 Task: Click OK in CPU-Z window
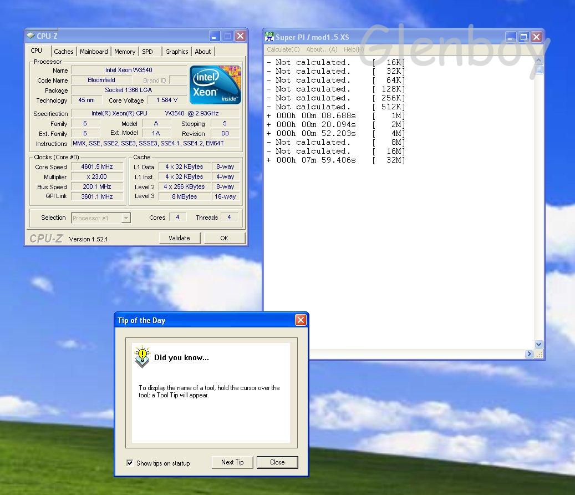(x=224, y=238)
